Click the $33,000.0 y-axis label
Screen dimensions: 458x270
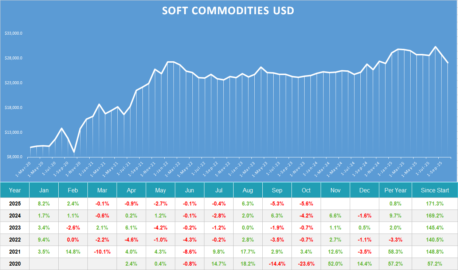(x=13, y=33)
